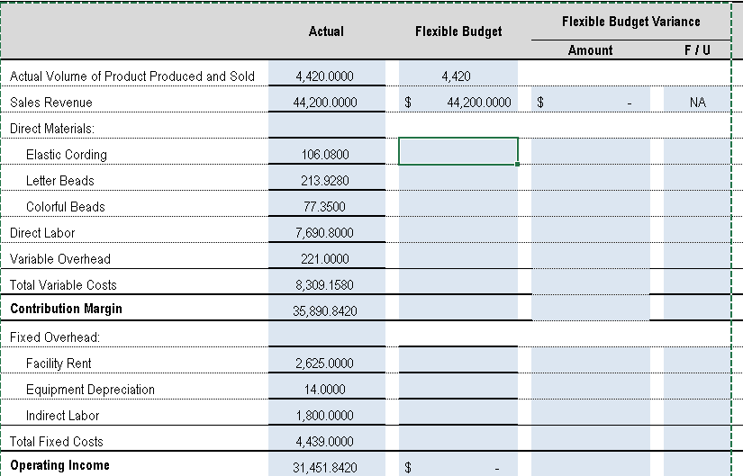
Task: Select Elastic Cording F / U cell
Action: tap(697, 151)
